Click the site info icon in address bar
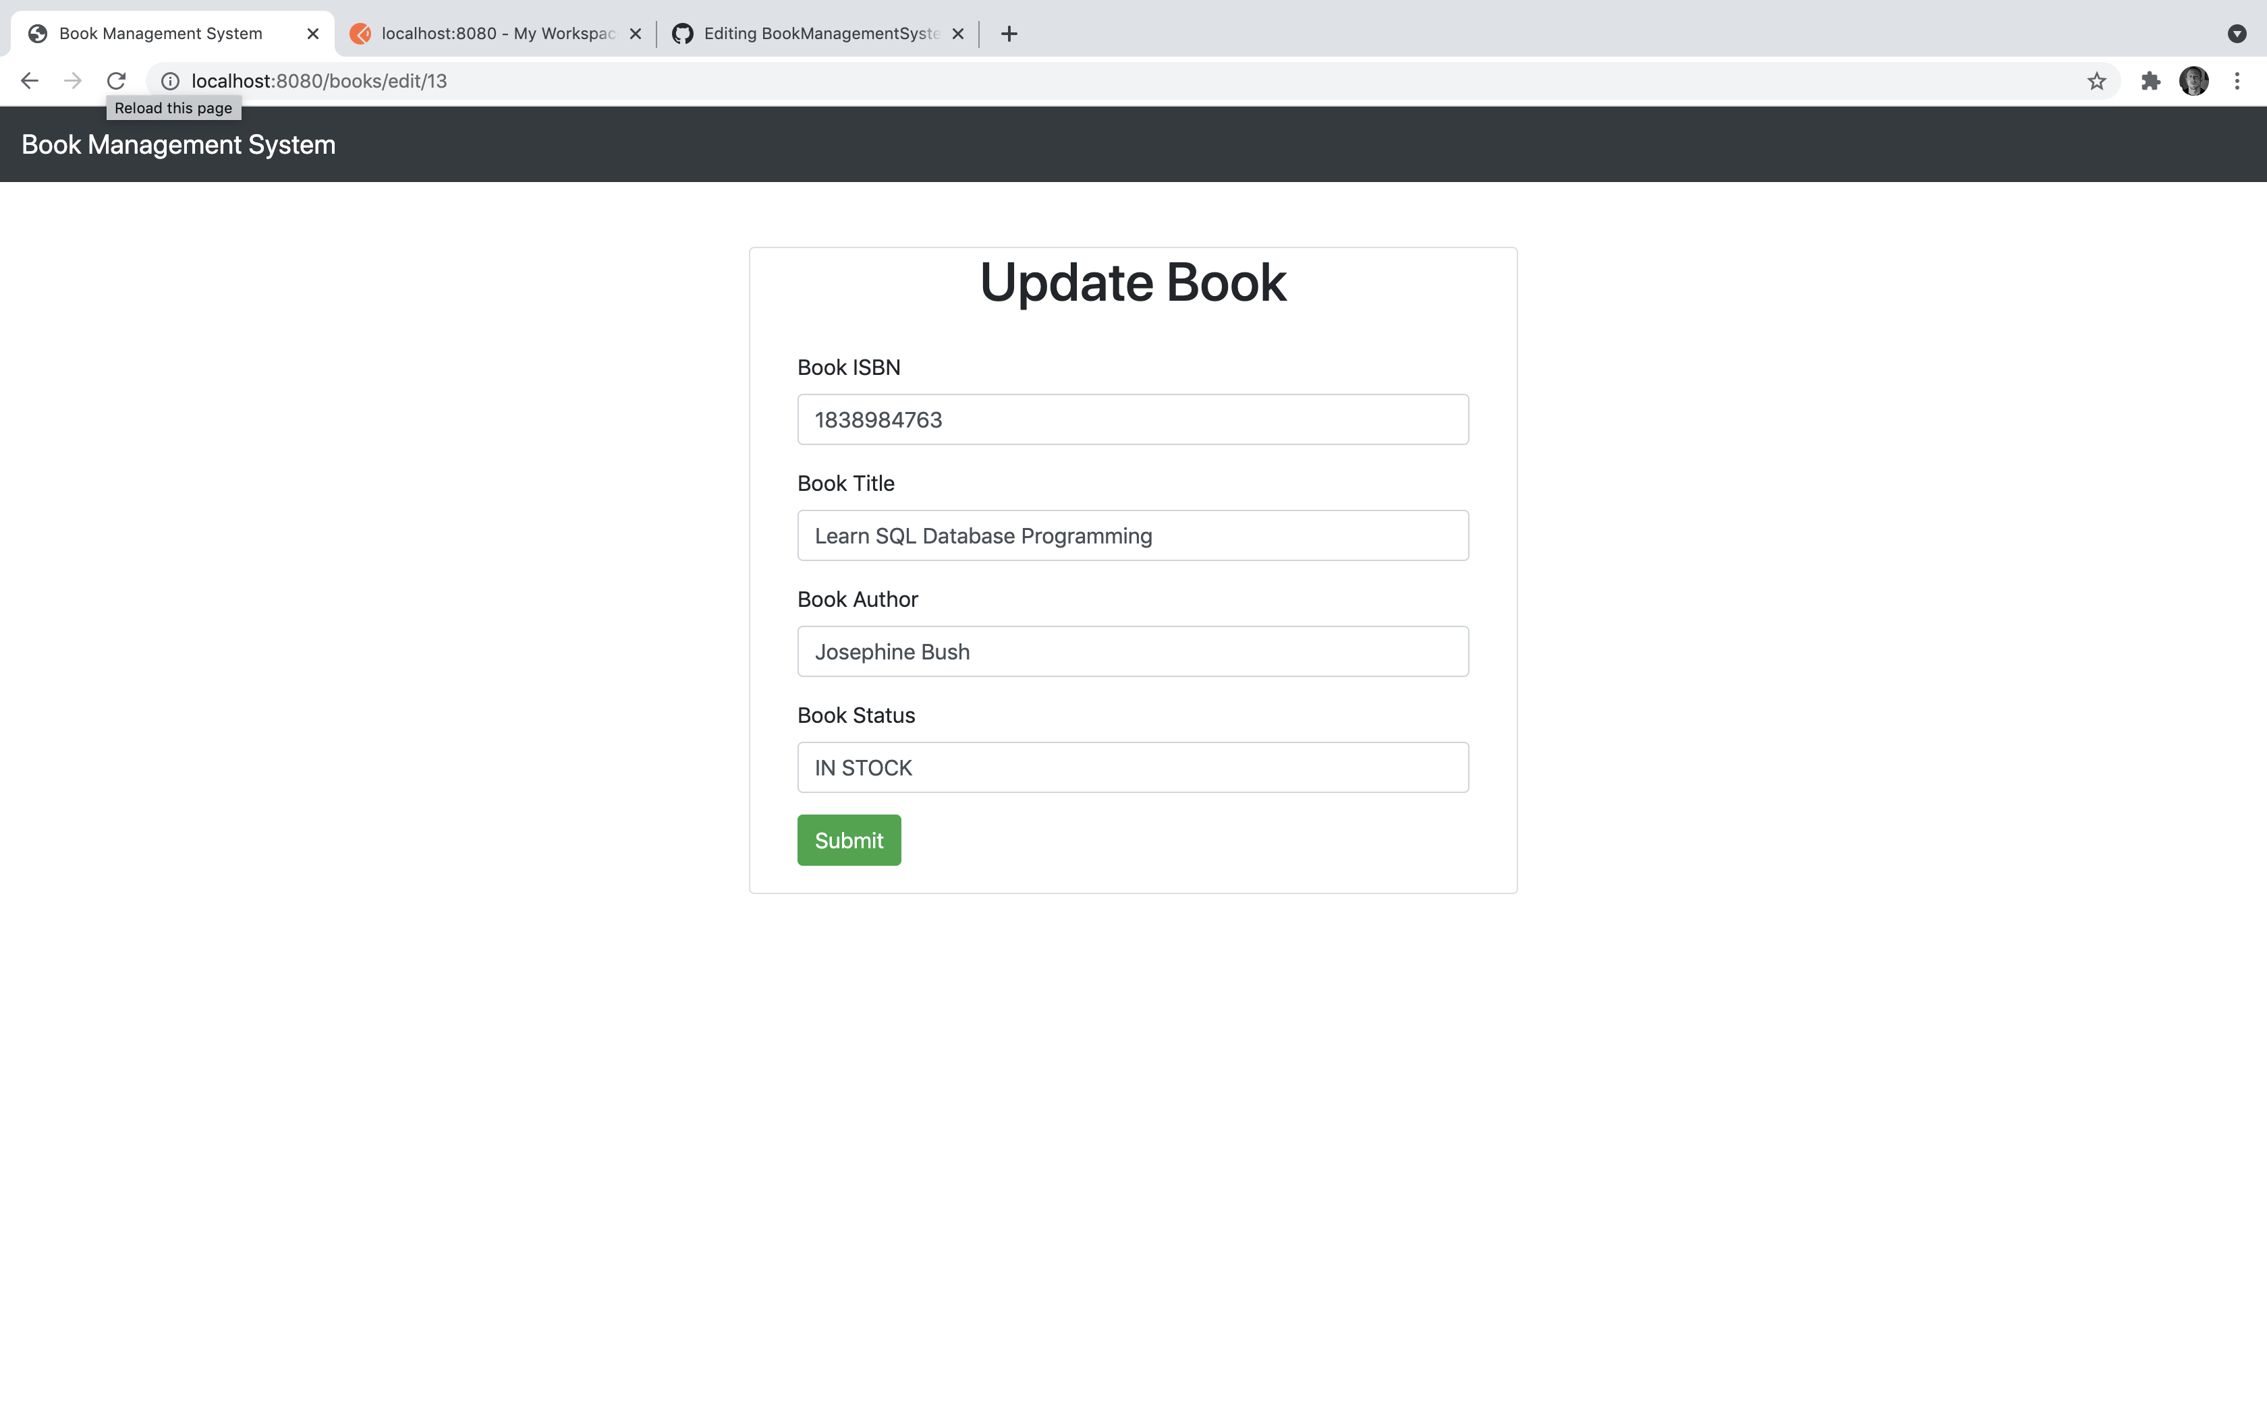Screen dimensions: 2267x1416 pyautogui.click(x=169, y=80)
